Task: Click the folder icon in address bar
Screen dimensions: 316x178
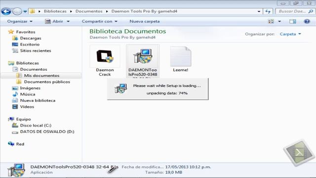Action: 32,11
